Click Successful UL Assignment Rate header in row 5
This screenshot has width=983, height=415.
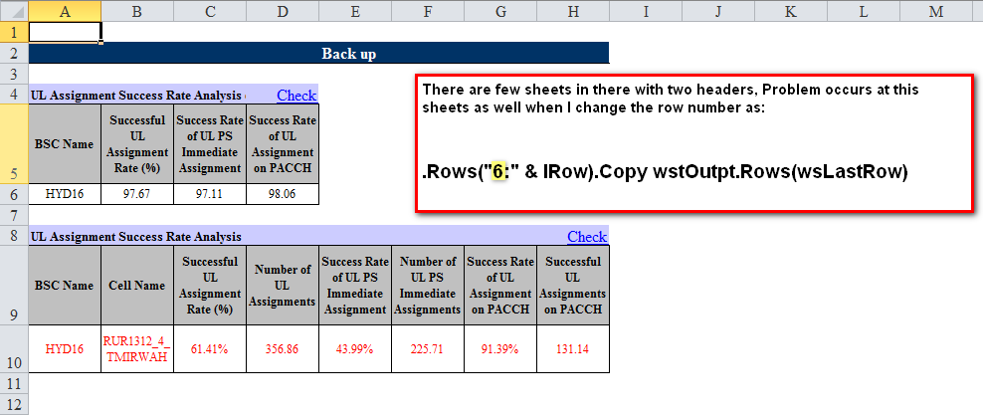pyautogui.click(x=137, y=144)
